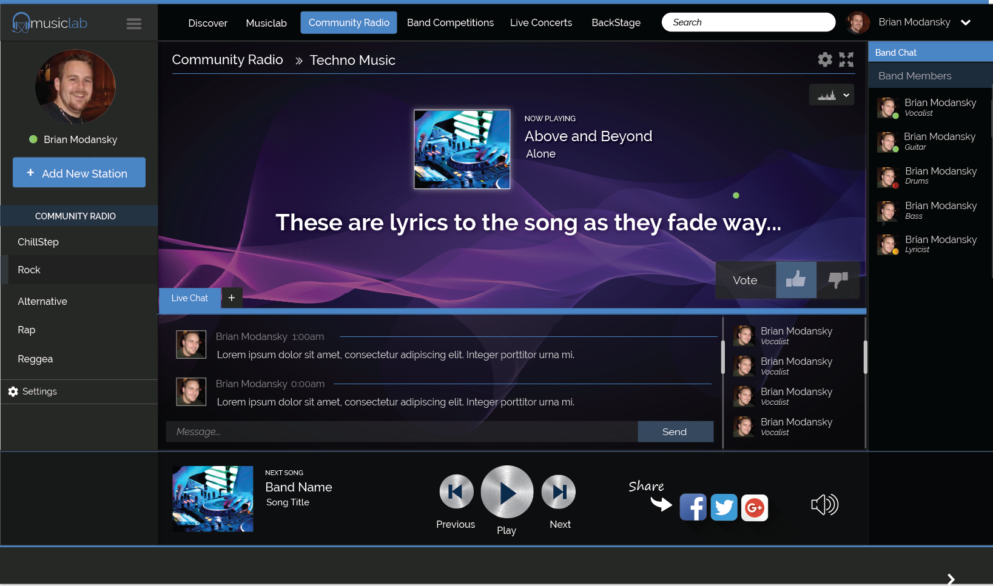The height and width of the screenshot is (586, 993).
Task: Open the Brian Modansky user dropdown arrow
Action: pyautogui.click(x=966, y=22)
